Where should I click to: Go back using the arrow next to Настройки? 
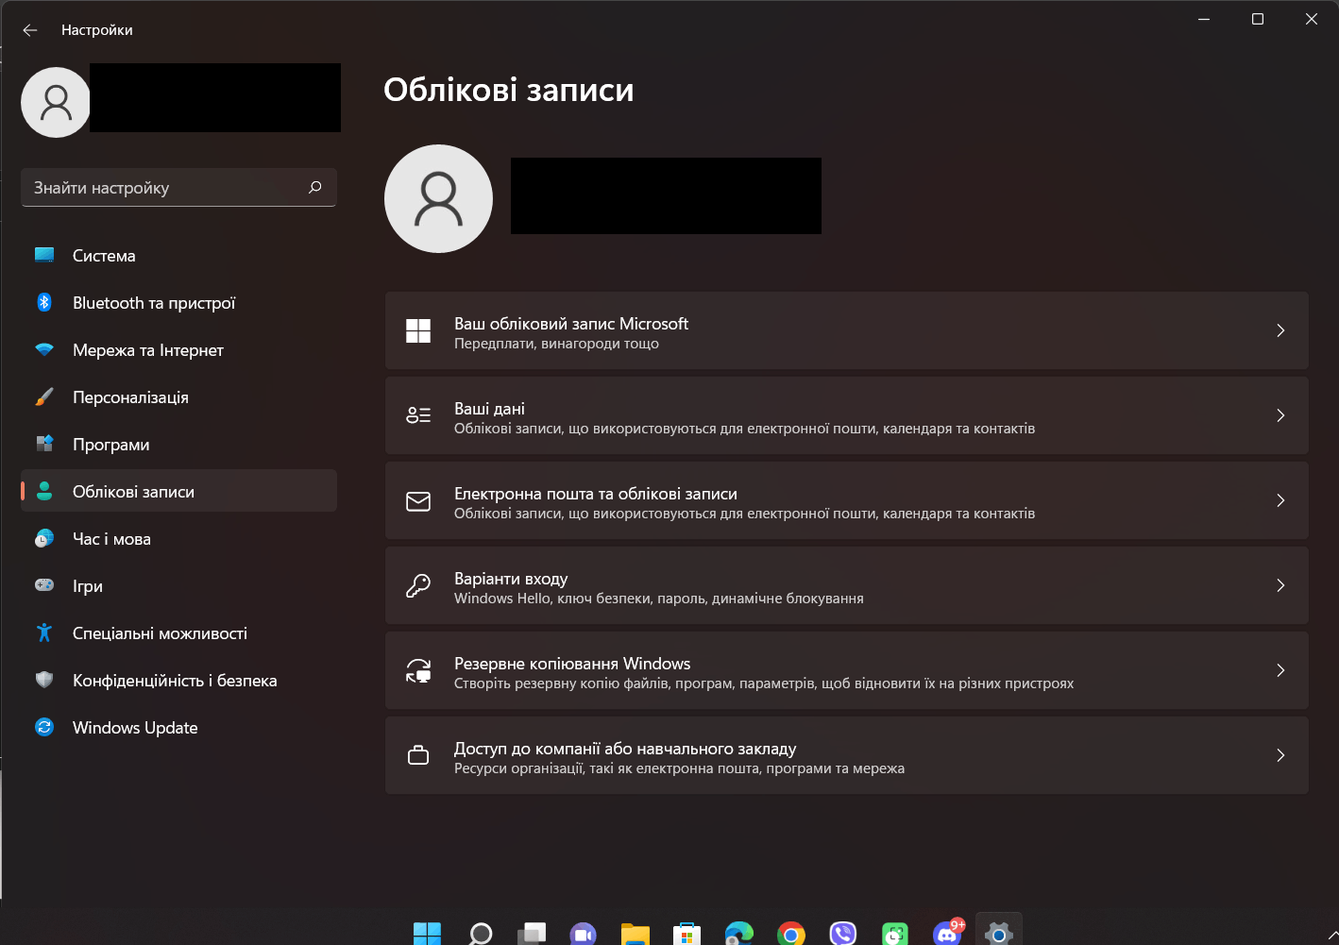[x=30, y=30]
